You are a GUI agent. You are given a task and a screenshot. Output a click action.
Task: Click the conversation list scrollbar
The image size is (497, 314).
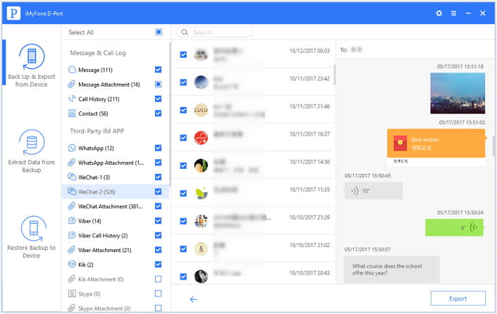click(334, 75)
